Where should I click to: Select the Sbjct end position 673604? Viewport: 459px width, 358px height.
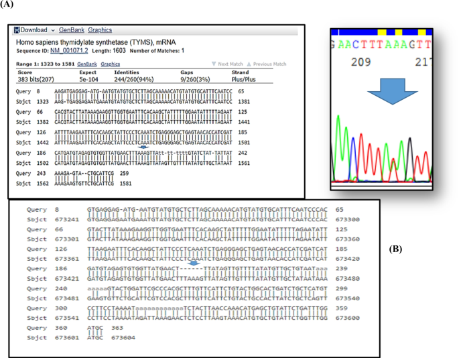point(123,337)
